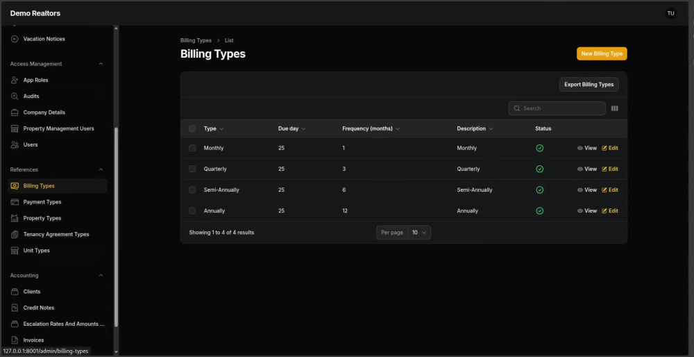Sort by the Due day column
Viewport: 694px width, 357px height.
292,128
